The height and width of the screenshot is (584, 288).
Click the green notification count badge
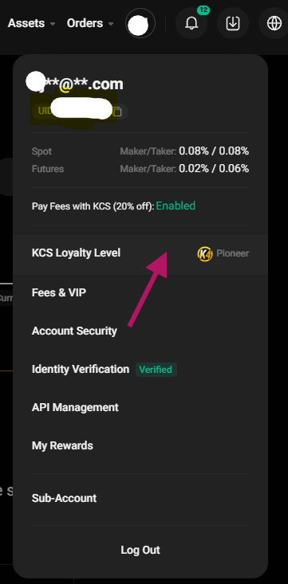coord(203,10)
